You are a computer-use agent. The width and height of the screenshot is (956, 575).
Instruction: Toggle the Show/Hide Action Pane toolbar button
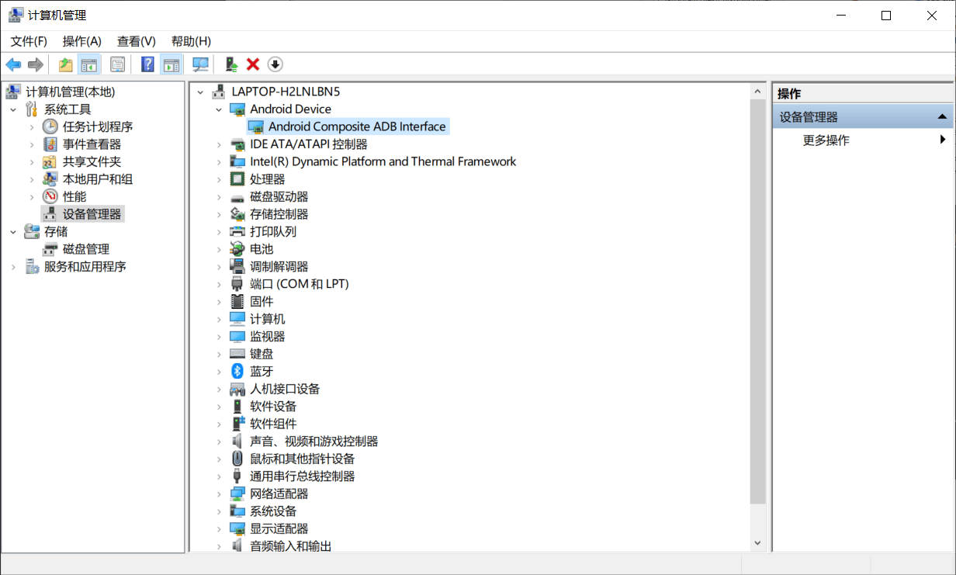171,64
